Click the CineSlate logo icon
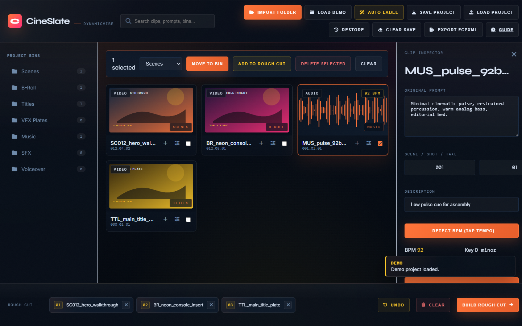Viewport: 522px width, 326px height. point(15,21)
